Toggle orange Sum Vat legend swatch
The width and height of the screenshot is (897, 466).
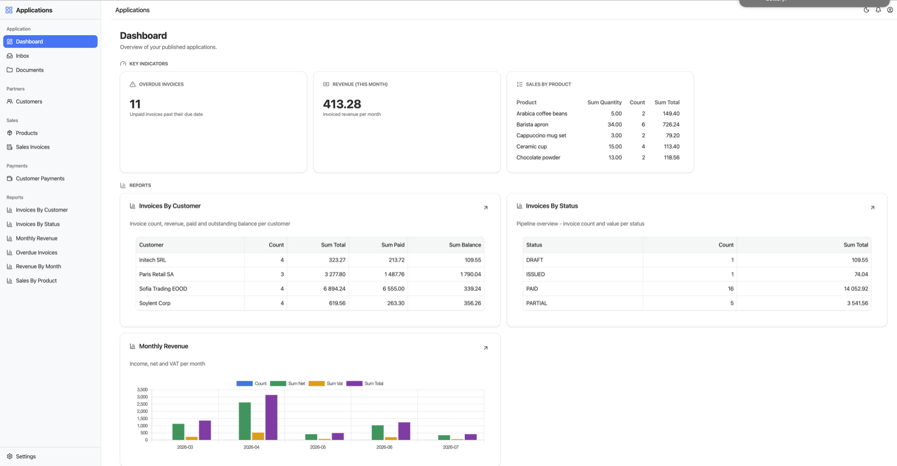pyautogui.click(x=317, y=384)
